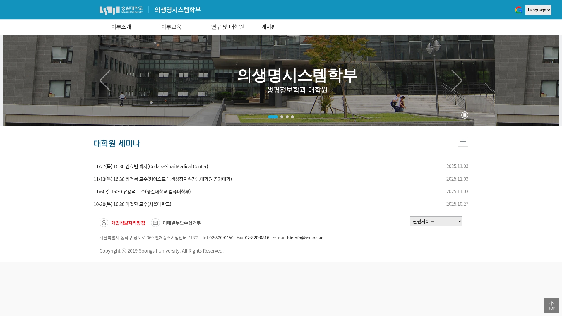Open the 관련사이트 dropdown
Viewport: 562px width, 316px height.
(436, 221)
